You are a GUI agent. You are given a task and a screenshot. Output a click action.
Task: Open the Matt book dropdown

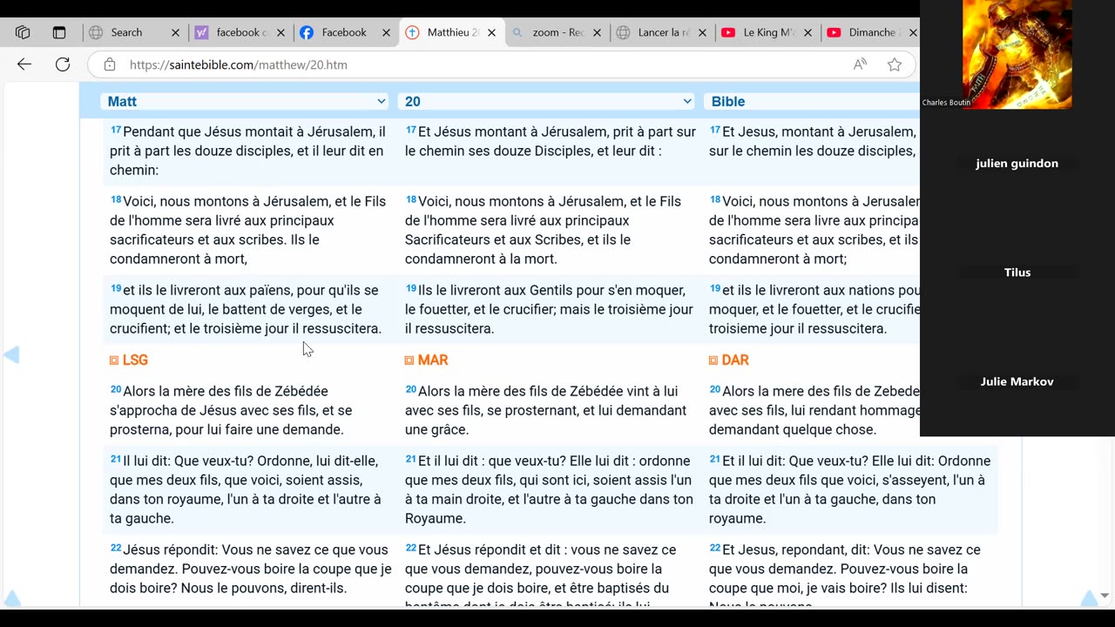[x=246, y=101]
